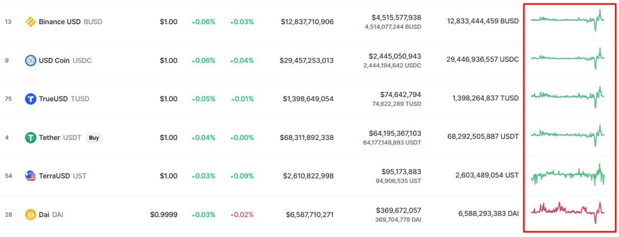View the USDC 7-day sparkline chart

coord(568,58)
